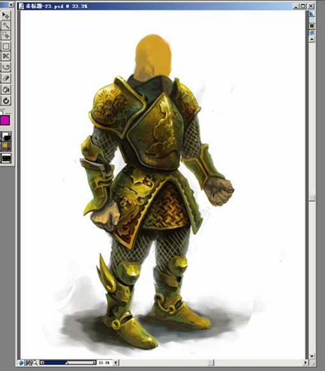Select the Rectangular Selection tool
325x371 pixels.
(x=6, y=46)
